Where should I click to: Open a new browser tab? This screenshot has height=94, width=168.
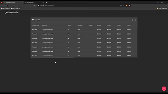(x=46, y=3)
